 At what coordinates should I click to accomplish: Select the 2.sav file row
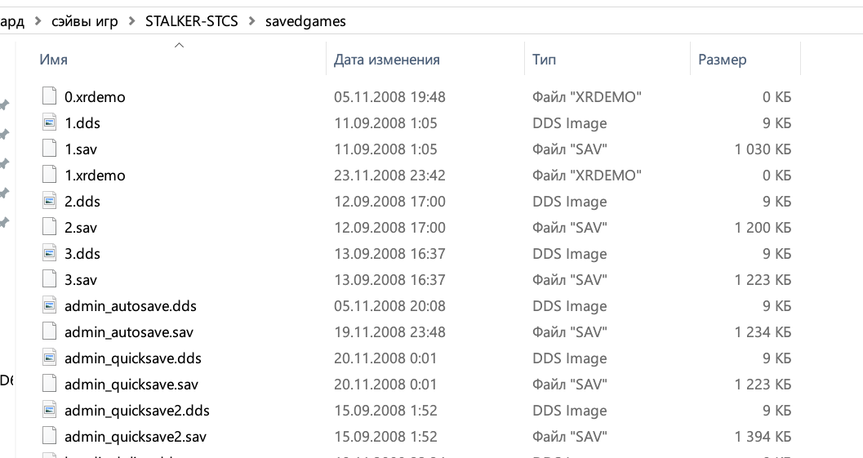[x=416, y=227]
